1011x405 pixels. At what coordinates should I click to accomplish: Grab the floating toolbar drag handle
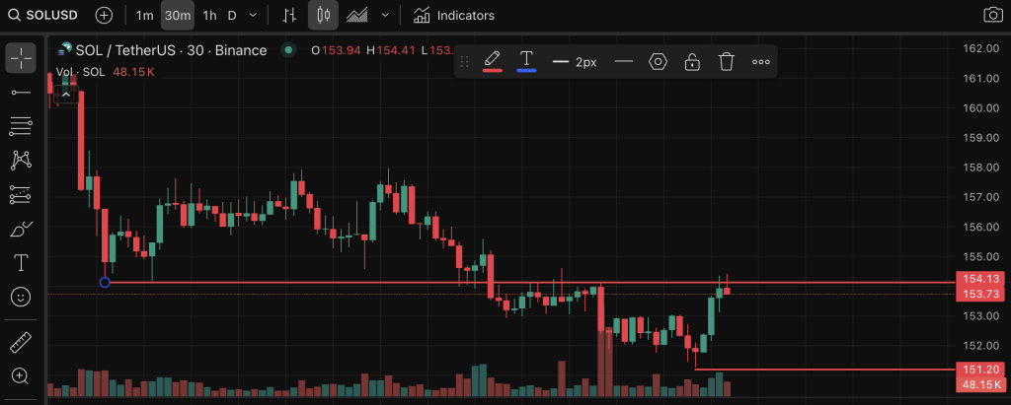(x=464, y=62)
